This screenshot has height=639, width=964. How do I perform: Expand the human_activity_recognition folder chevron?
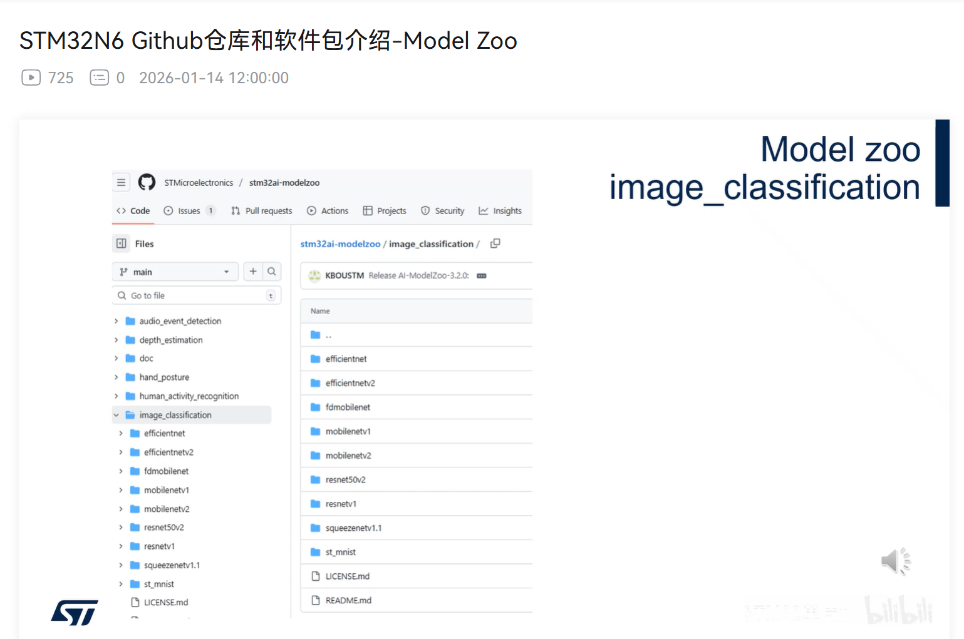coord(116,396)
